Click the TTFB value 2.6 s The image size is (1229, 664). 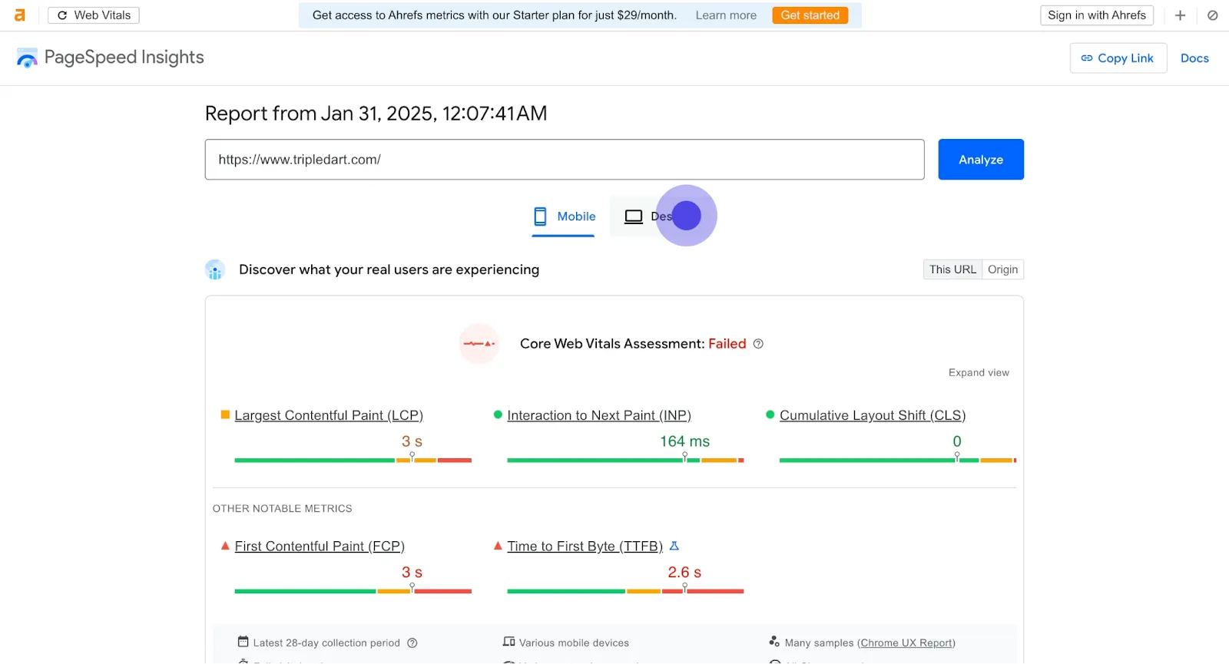tap(684, 573)
